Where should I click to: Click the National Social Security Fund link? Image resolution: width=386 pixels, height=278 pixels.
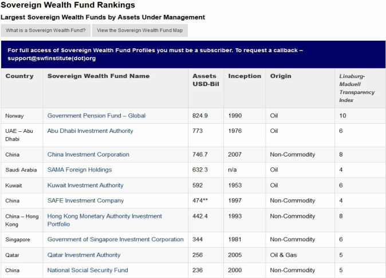pyautogui.click(x=88, y=271)
